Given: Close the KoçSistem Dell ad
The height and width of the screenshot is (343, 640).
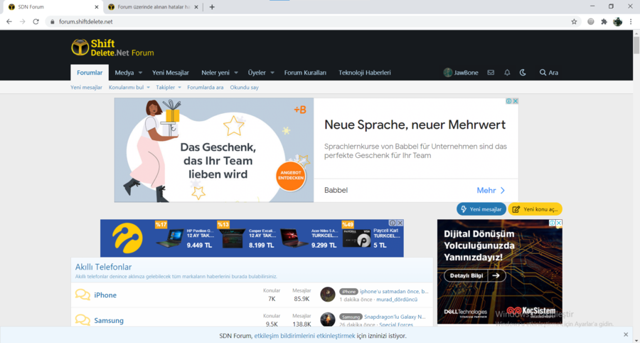Looking at the screenshot, I should point(559,223).
